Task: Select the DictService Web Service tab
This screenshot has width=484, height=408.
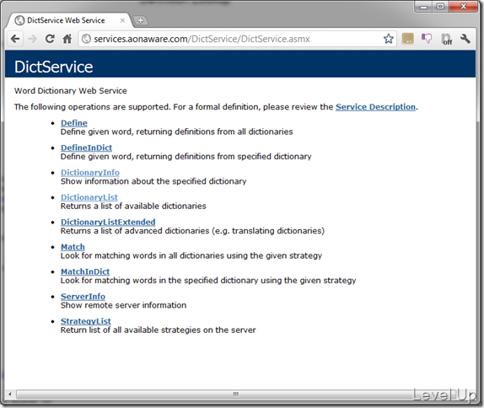Action: [68, 20]
